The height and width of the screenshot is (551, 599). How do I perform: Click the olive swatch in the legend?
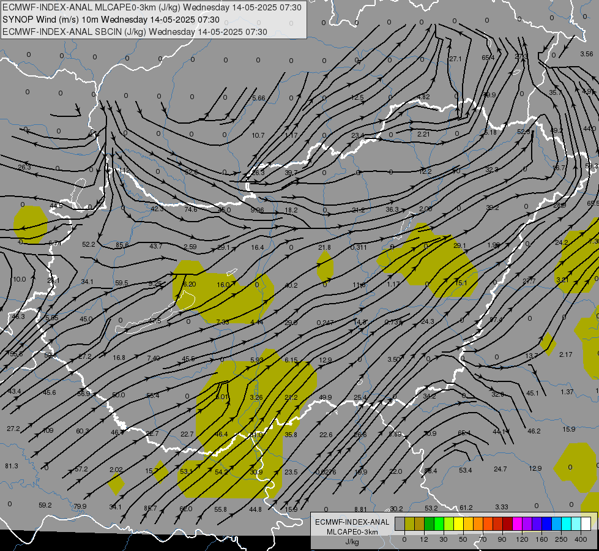click(409, 523)
